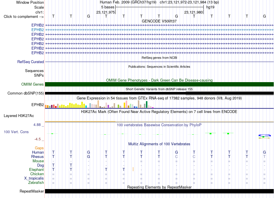Click the 'hg19' label beside the scale bar
The width and height of the screenshot is (274, 198).
(x=210, y=7)
